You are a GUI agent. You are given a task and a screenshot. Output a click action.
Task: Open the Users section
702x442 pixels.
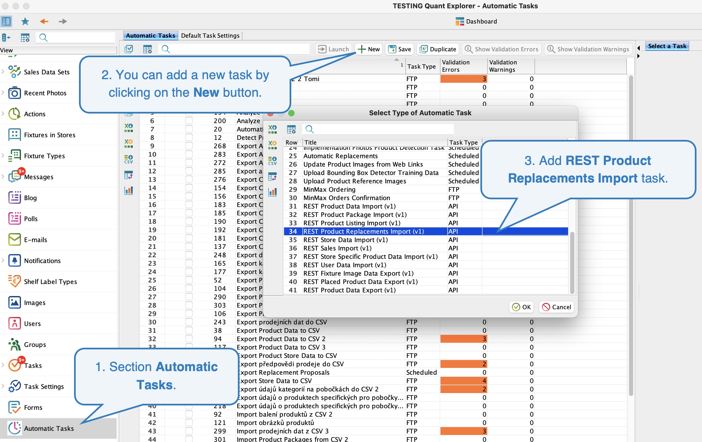pos(32,324)
